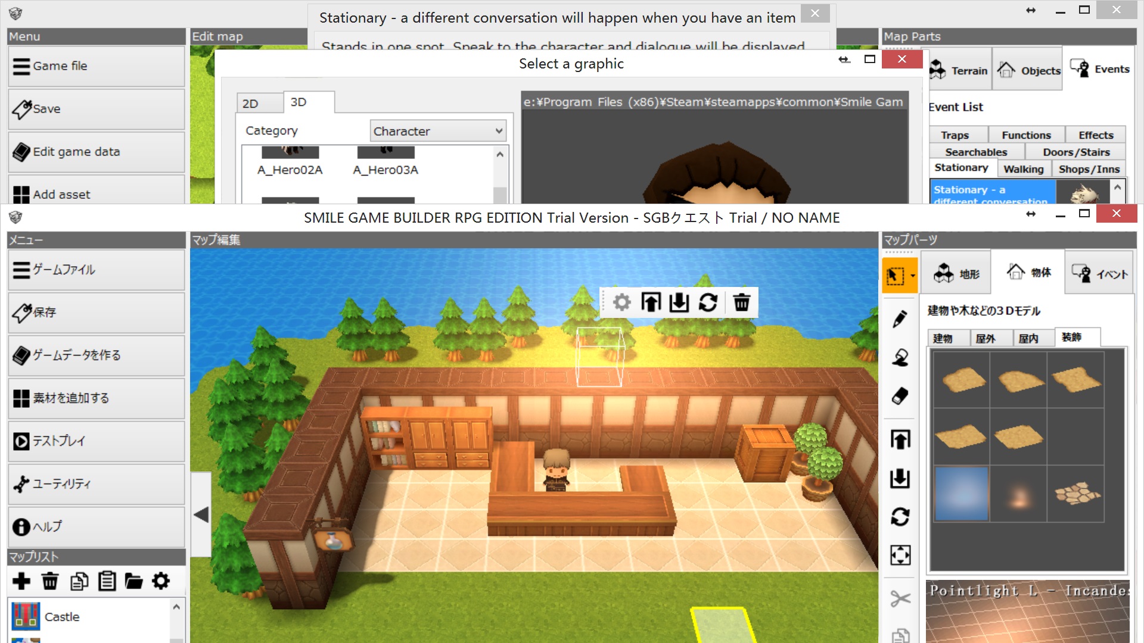Click the Doors/Stairs event category in English window
1144x643 pixels.
1076,152
